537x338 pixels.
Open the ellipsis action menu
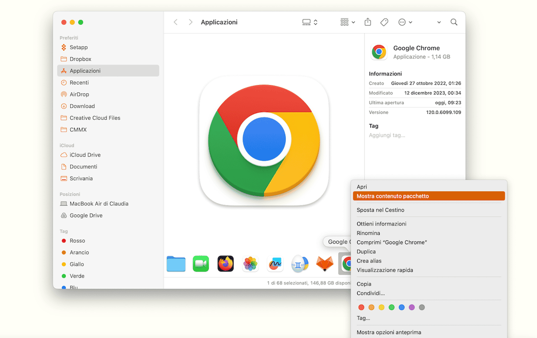coord(405,22)
